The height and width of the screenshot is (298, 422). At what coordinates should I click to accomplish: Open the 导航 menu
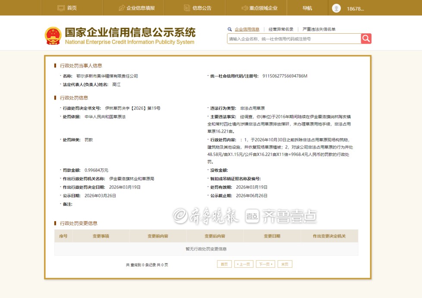click(307, 8)
